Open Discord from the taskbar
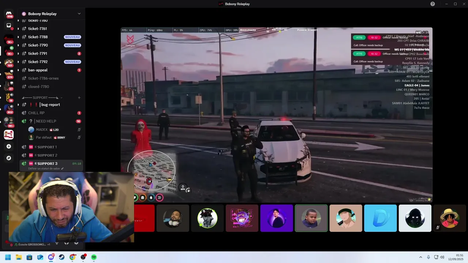The image size is (468, 263). click(x=51, y=257)
